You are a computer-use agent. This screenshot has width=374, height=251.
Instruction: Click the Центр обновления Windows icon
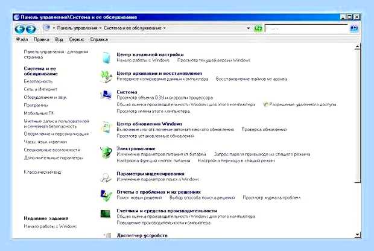pyautogui.click(x=106, y=127)
